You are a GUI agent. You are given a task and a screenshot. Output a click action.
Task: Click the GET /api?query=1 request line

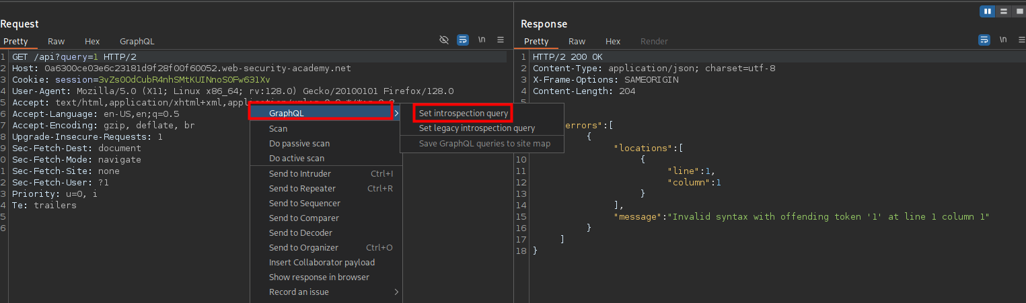click(x=74, y=57)
